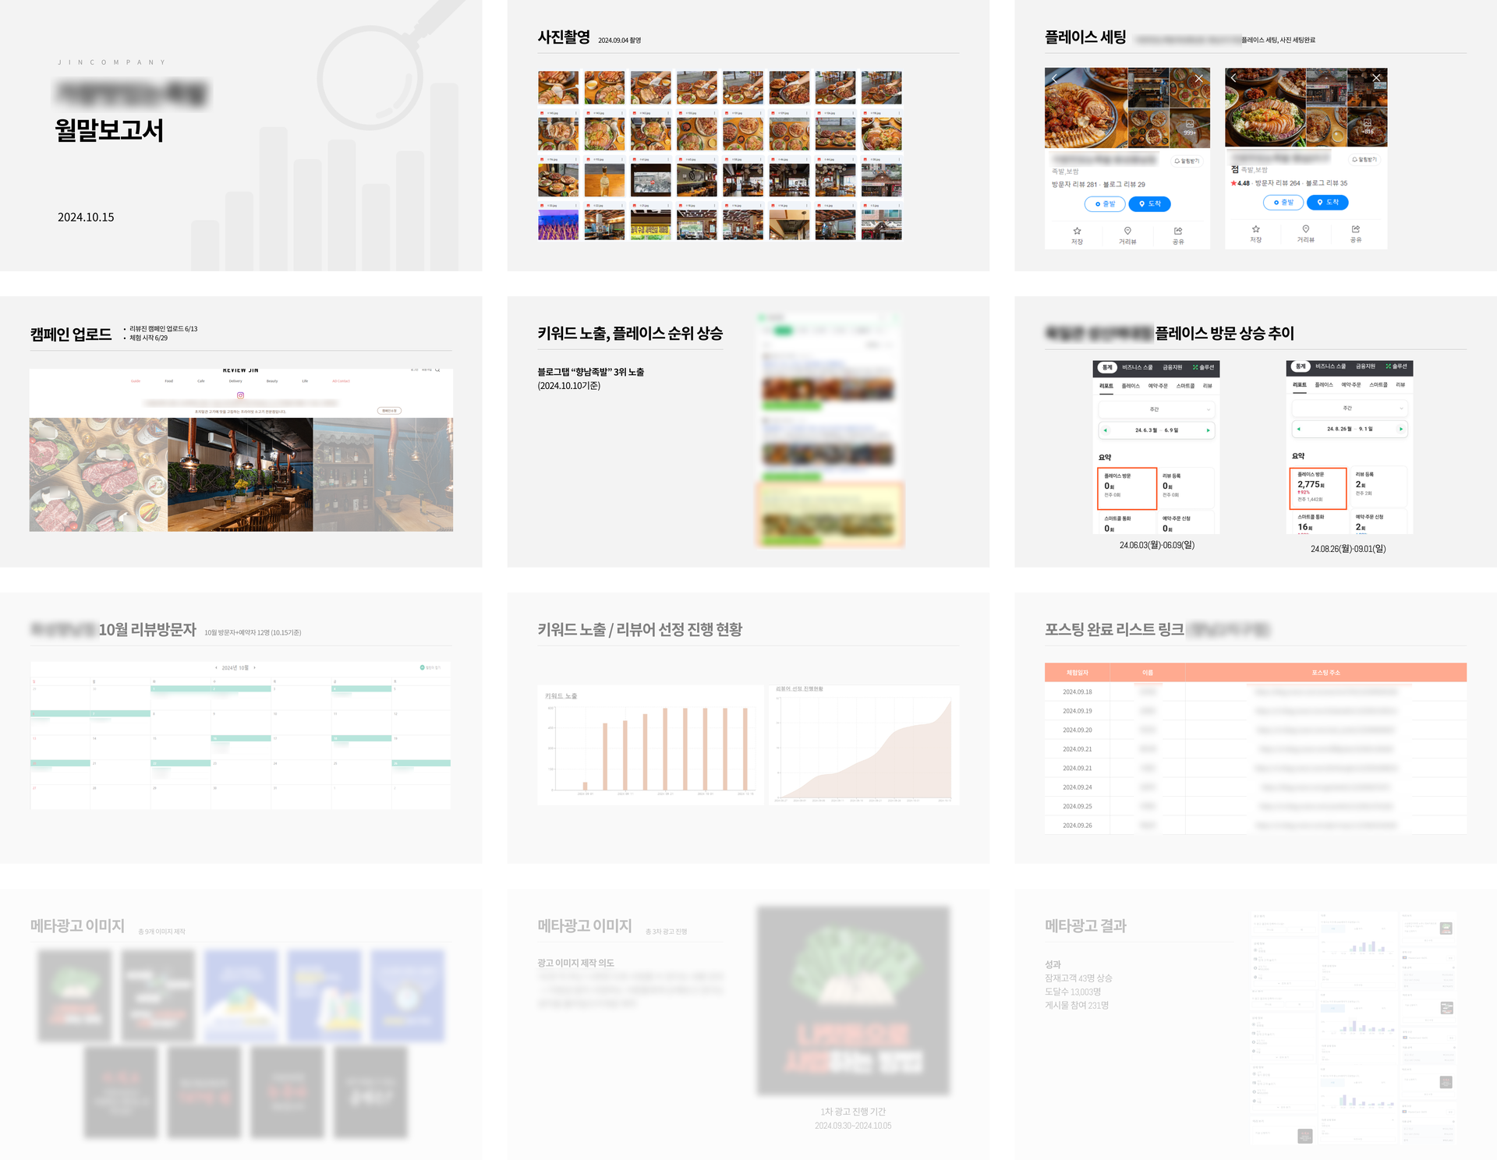1497x1160 pixels.
Task: Select 금융지원 in left stats panel
Action: pyautogui.click(x=1172, y=367)
